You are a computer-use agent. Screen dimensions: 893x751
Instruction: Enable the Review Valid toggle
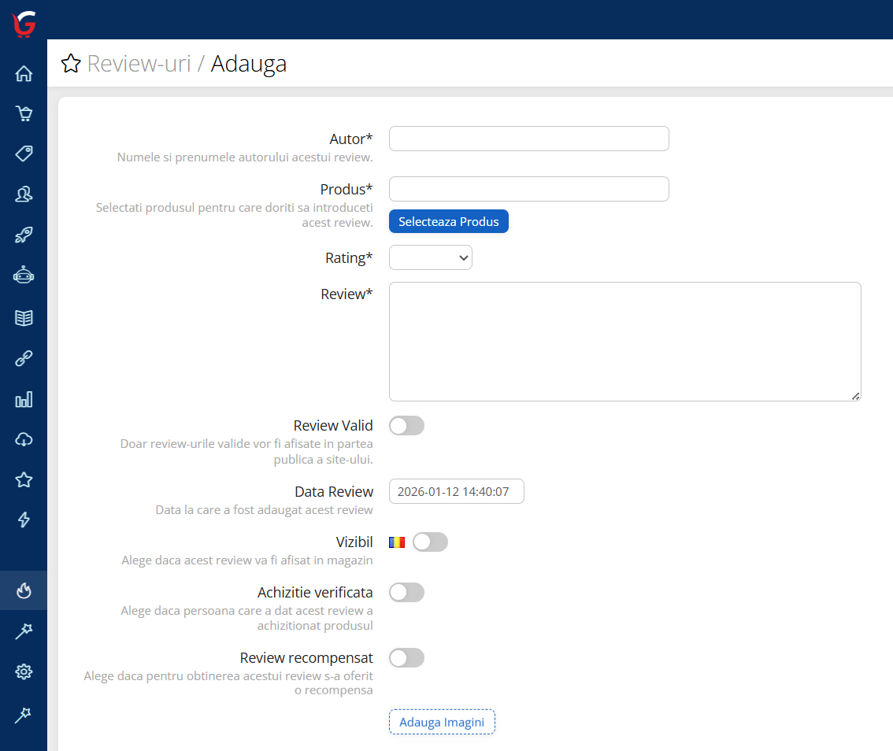406,426
